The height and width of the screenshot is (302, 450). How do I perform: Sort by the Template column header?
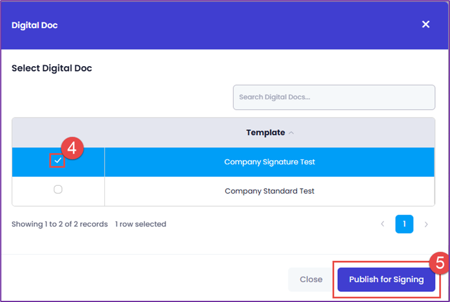click(266, 132)
